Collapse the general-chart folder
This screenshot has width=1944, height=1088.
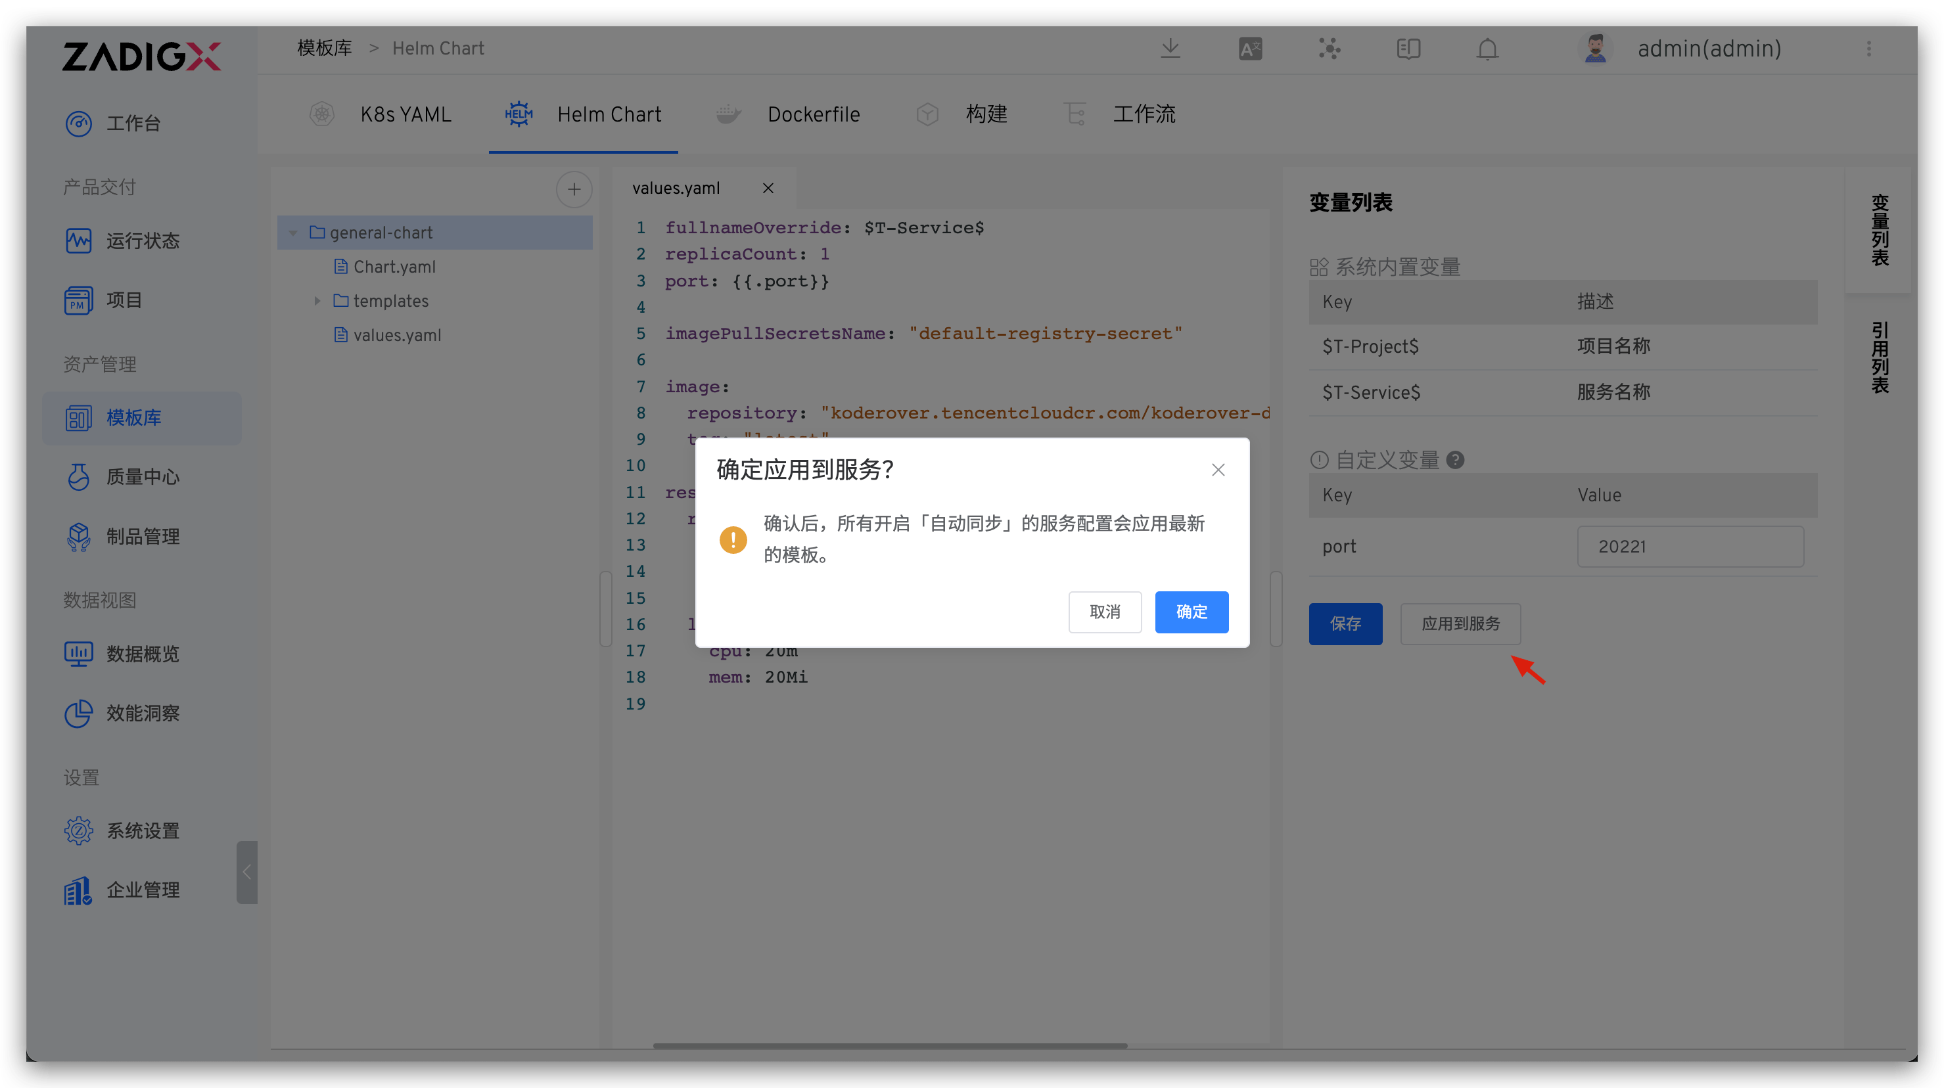pos(293,233)
